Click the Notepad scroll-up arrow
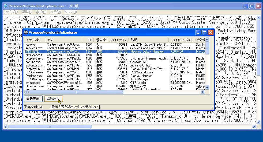Screen dimensions: 263x142 tap(258, 18)
